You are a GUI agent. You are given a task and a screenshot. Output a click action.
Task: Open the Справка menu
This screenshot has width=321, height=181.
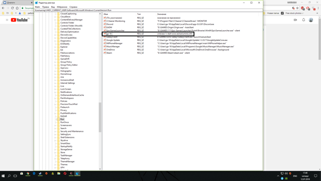(x=73, y=7)
